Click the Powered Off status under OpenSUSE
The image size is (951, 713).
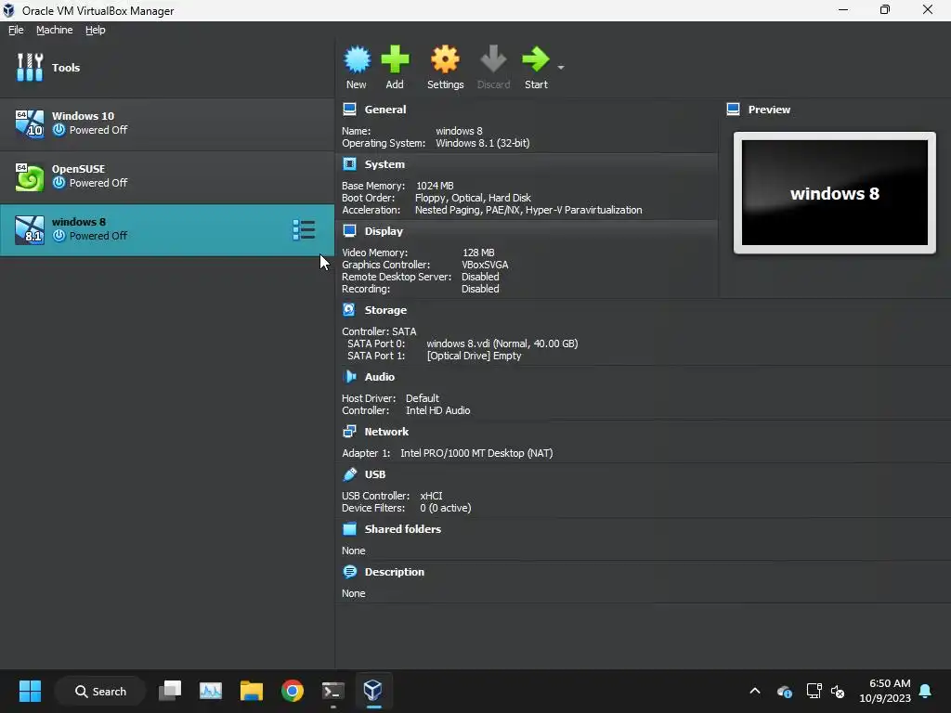click(98, 183)
